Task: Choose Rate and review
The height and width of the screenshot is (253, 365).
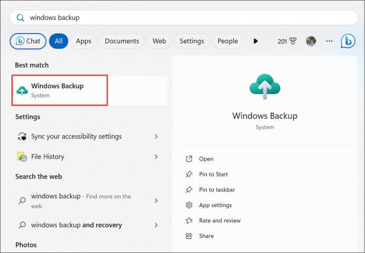Action: coord(220,220)
